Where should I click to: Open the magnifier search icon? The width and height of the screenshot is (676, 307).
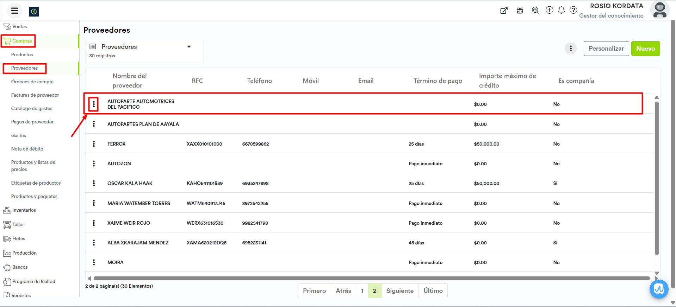point(535,11)
